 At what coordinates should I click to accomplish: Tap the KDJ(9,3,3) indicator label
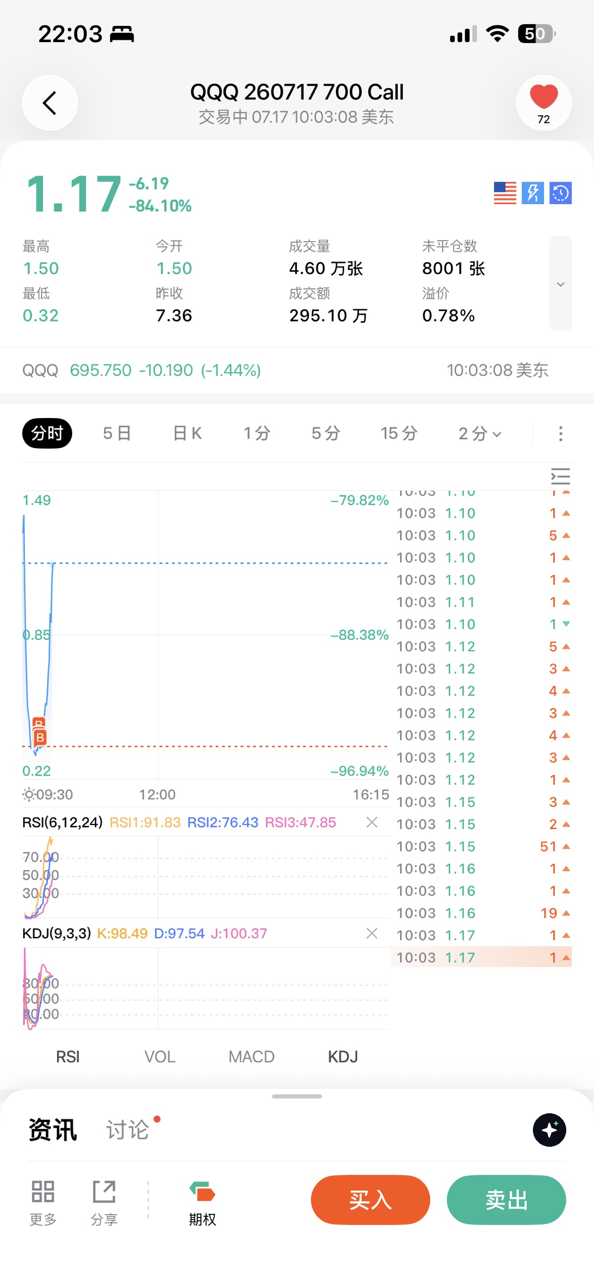click(x=57, y=933)
